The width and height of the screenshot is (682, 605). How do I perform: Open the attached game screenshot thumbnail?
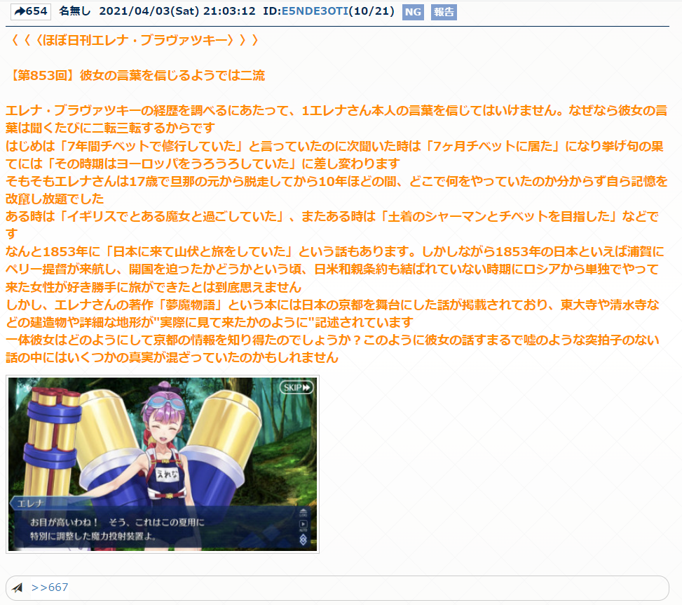162,465
